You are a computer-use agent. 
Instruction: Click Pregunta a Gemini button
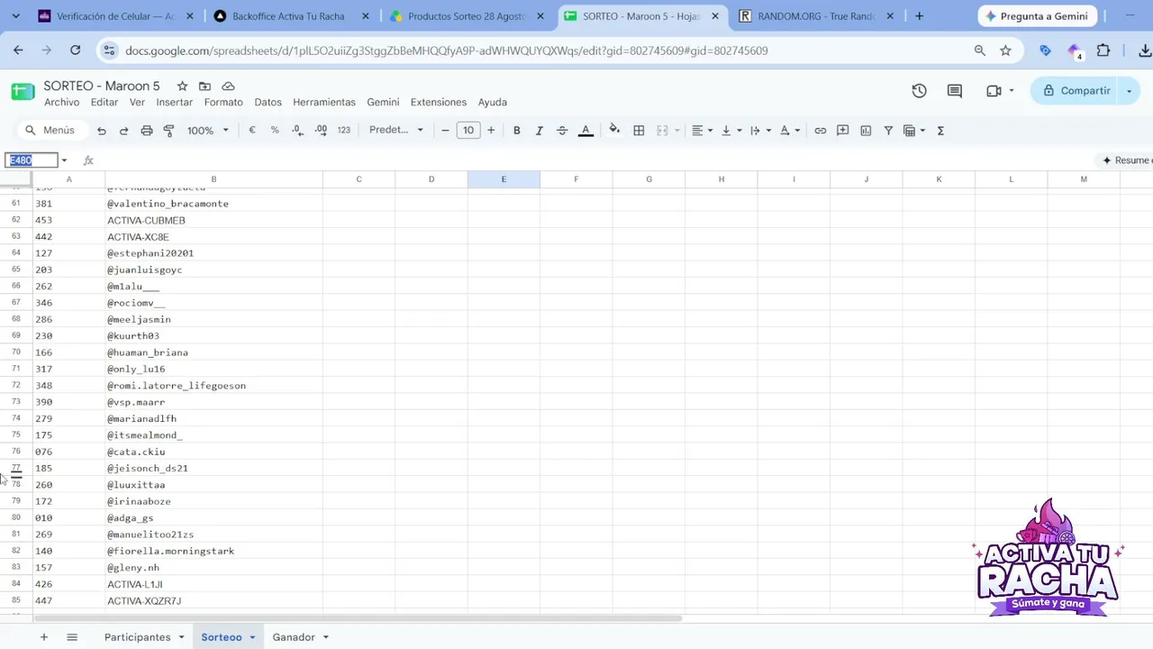click(1036, 16)
